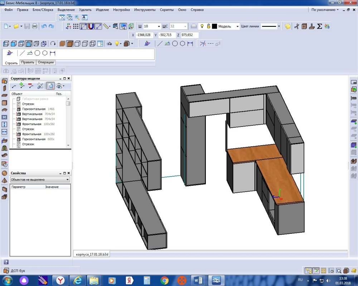Click the print icon

tap(35, 26)
